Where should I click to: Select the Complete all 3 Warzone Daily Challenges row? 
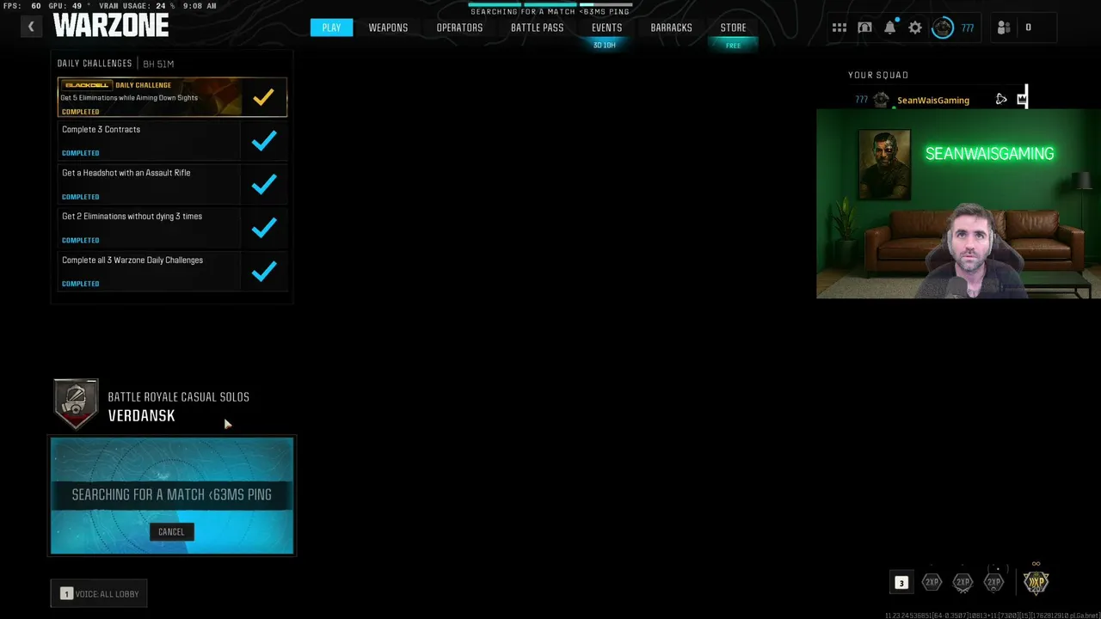click(x=172, y=271)
